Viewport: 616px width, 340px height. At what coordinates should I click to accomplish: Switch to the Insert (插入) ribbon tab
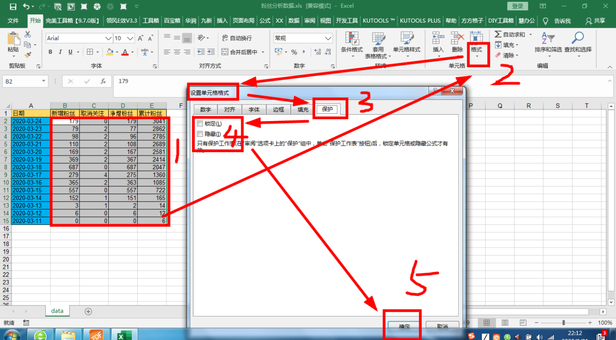222,21
